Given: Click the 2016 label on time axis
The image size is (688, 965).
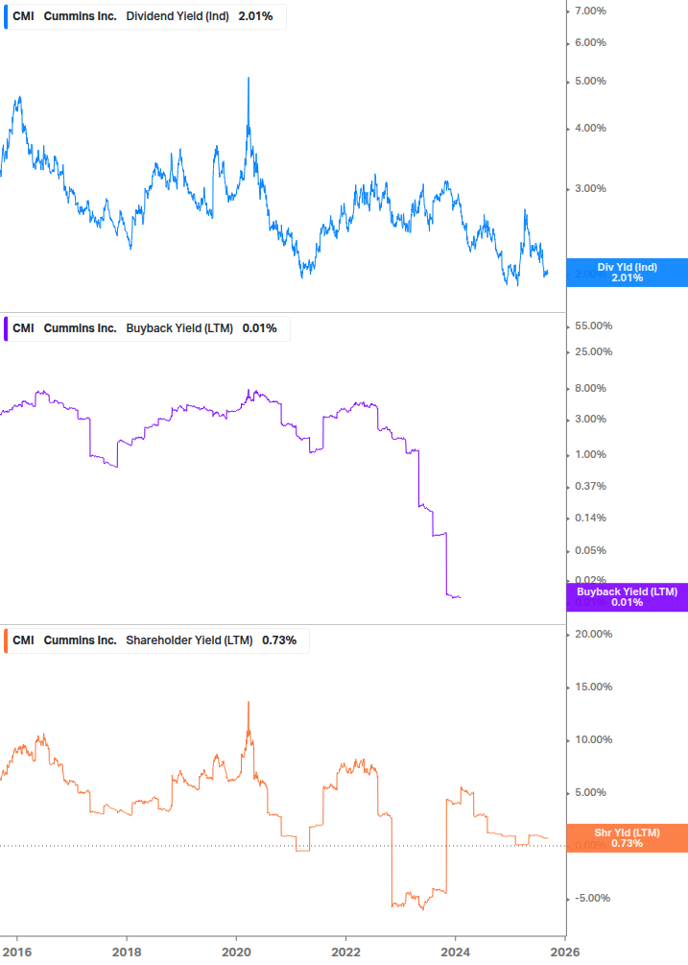Looking at the screenshot, I should (17, 953).
